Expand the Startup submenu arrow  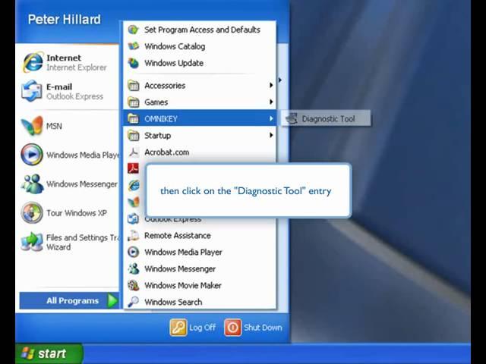pyautogui.click(x=271, y=135)
